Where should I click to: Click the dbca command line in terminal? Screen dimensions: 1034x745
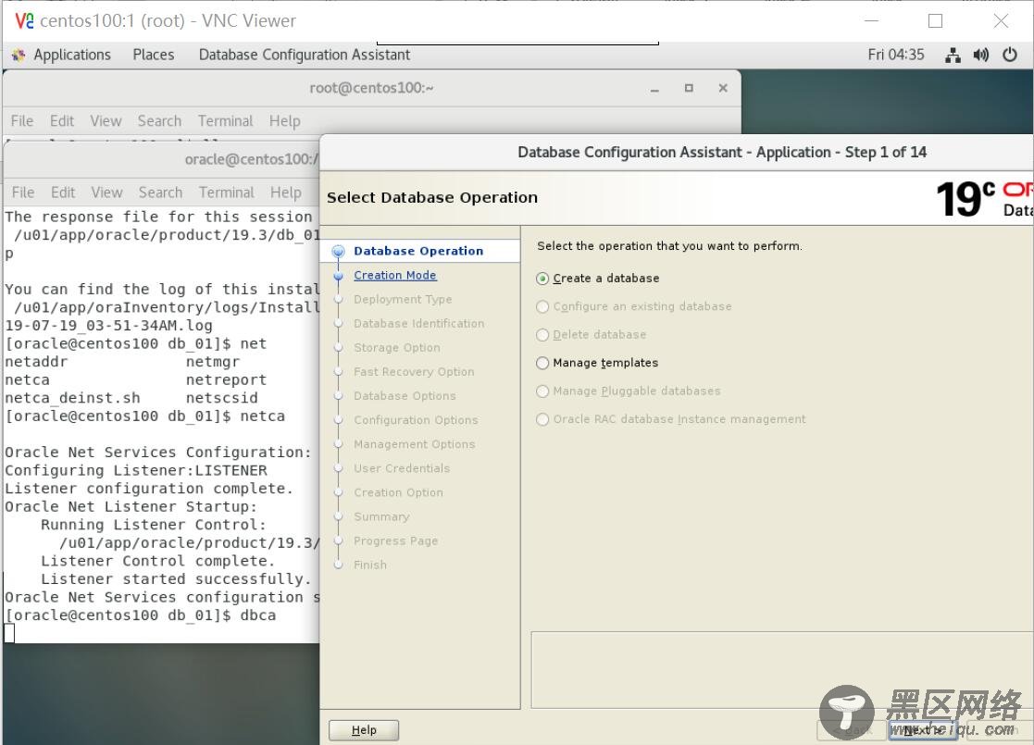click(x=141, y=615)
